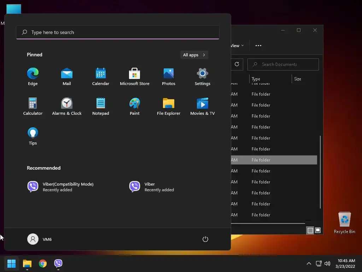Launch the Mail app
The width and height of the screenshot is (362, 272).
pos(67,76)
